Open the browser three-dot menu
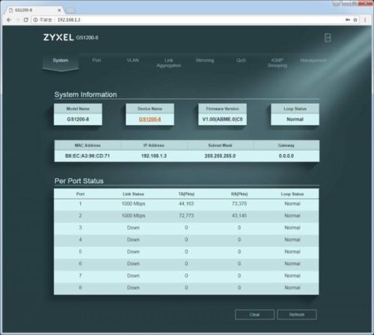 (365, 19)
